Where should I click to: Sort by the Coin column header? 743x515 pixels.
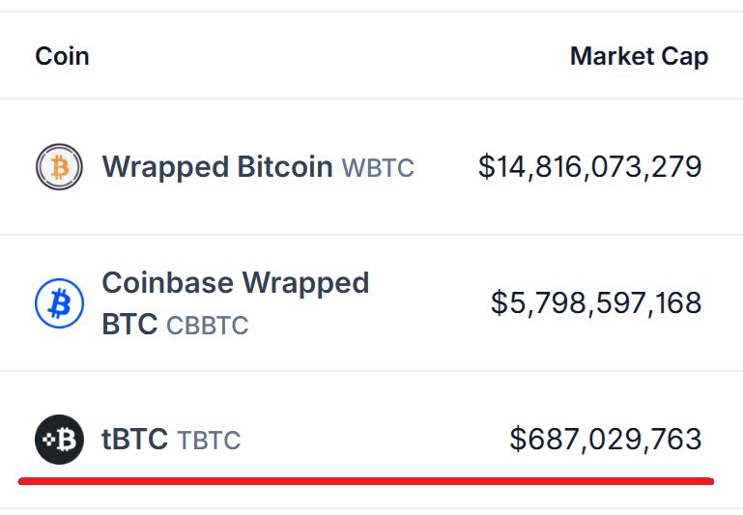[x=62, y=56]
